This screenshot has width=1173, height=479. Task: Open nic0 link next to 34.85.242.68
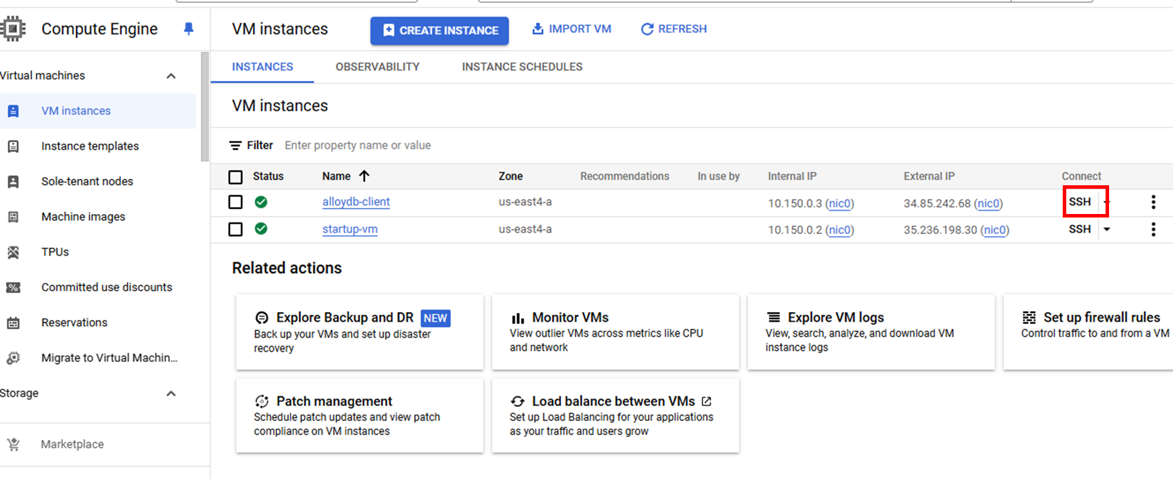coord(988,203)
